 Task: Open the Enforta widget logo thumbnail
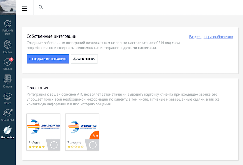pyautogui.click(x=43, y=127)
